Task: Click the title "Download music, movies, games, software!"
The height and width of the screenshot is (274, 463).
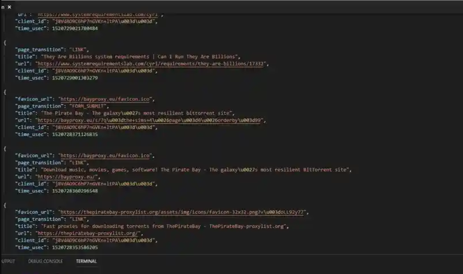Action: [x=100, y=170]
